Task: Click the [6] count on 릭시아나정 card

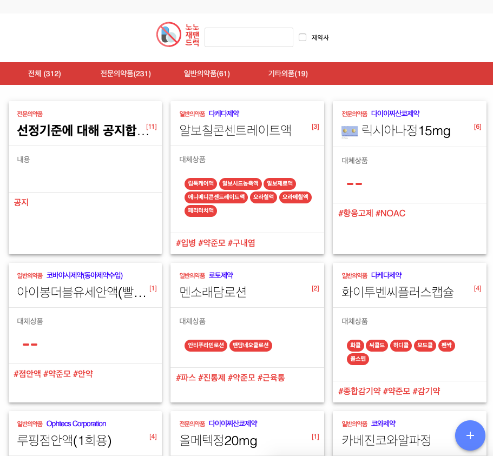Action: click(x=478, y=127)
